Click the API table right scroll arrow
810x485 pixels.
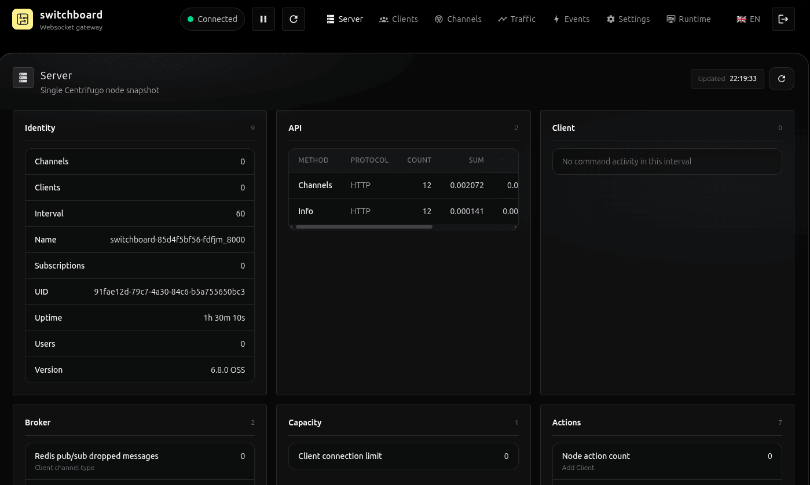(515, 227)
